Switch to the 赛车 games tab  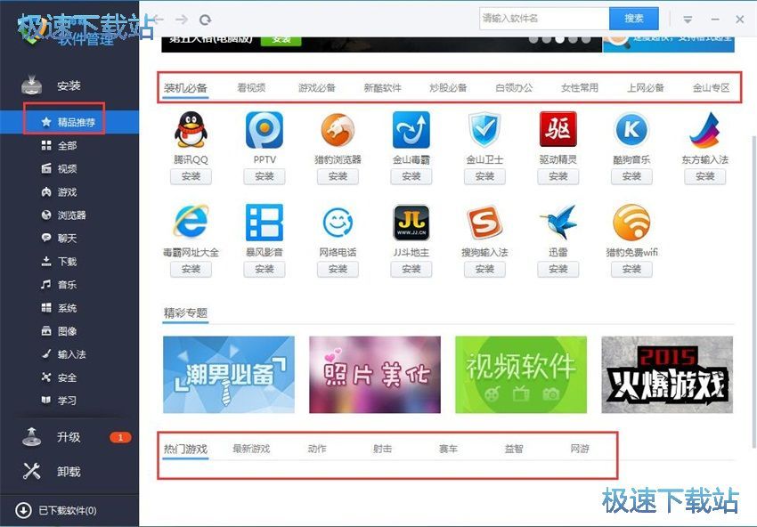pos(448,449)
